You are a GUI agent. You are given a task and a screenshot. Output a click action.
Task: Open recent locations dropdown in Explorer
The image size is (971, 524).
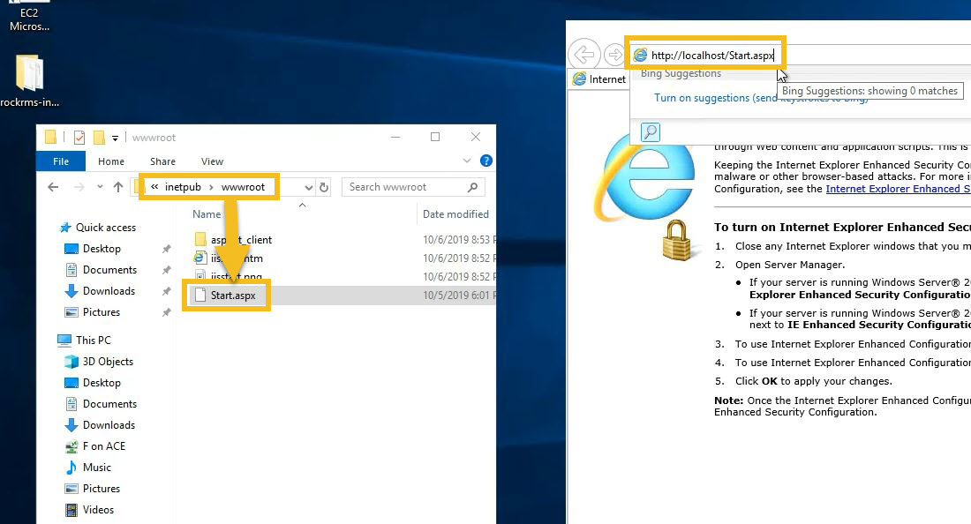tap(100, 187)
